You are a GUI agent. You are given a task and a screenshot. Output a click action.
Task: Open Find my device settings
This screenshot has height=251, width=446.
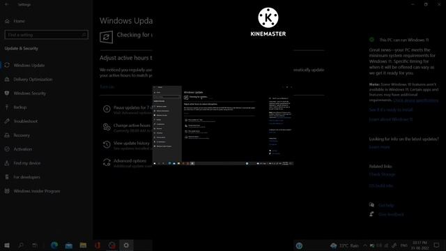click(27, 163)
